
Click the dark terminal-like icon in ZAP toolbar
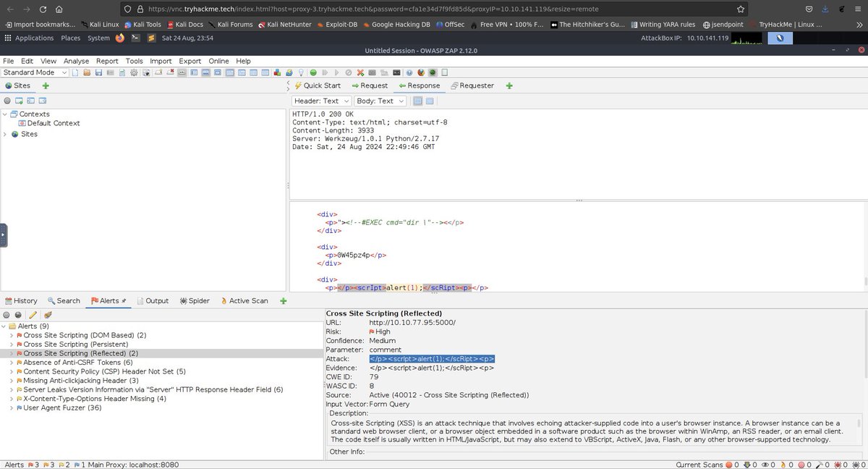pyautogui.click(x=396, y=72)
